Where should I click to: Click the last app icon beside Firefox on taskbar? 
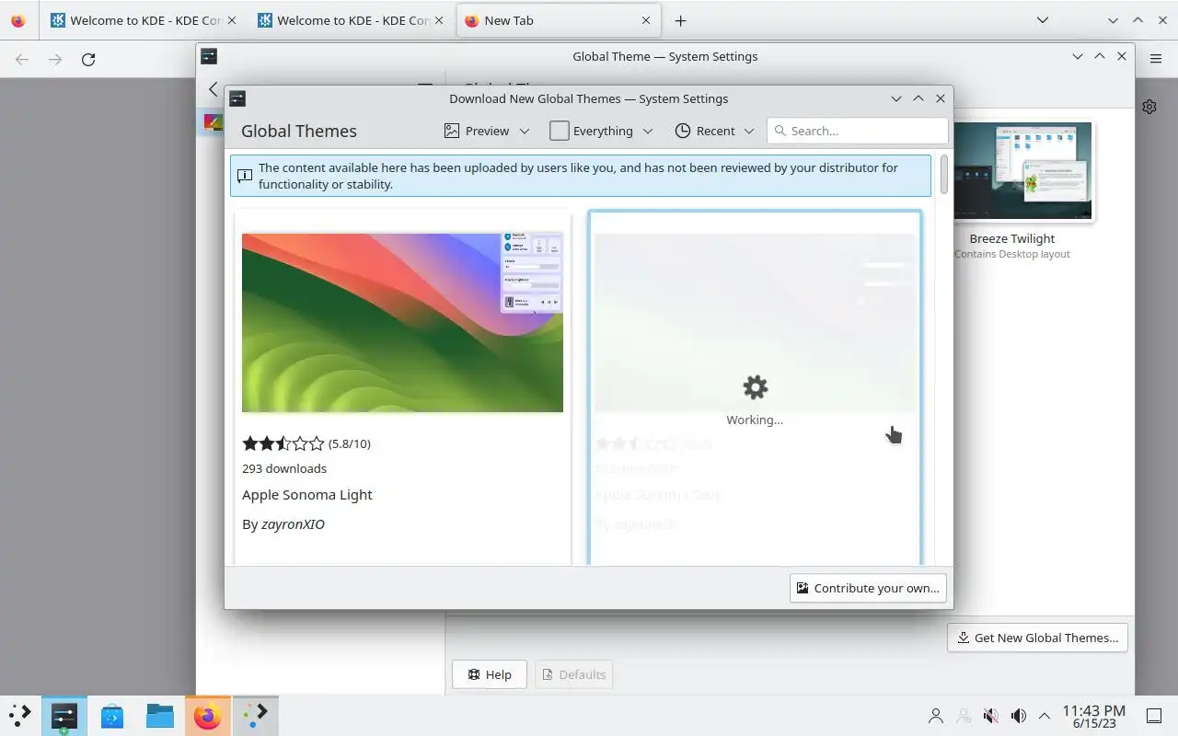tap(256, 715)
